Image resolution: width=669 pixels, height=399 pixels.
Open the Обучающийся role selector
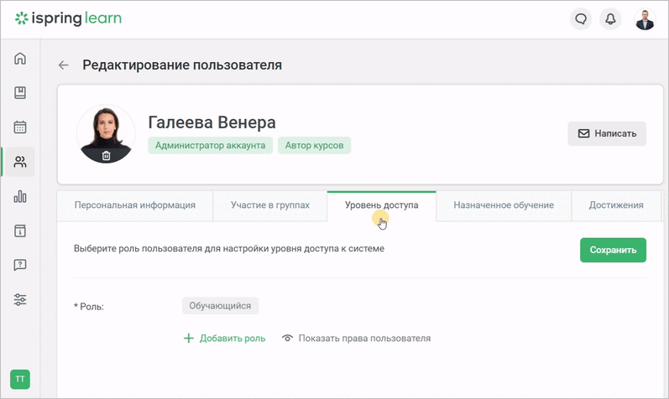(x=220, y=306)
